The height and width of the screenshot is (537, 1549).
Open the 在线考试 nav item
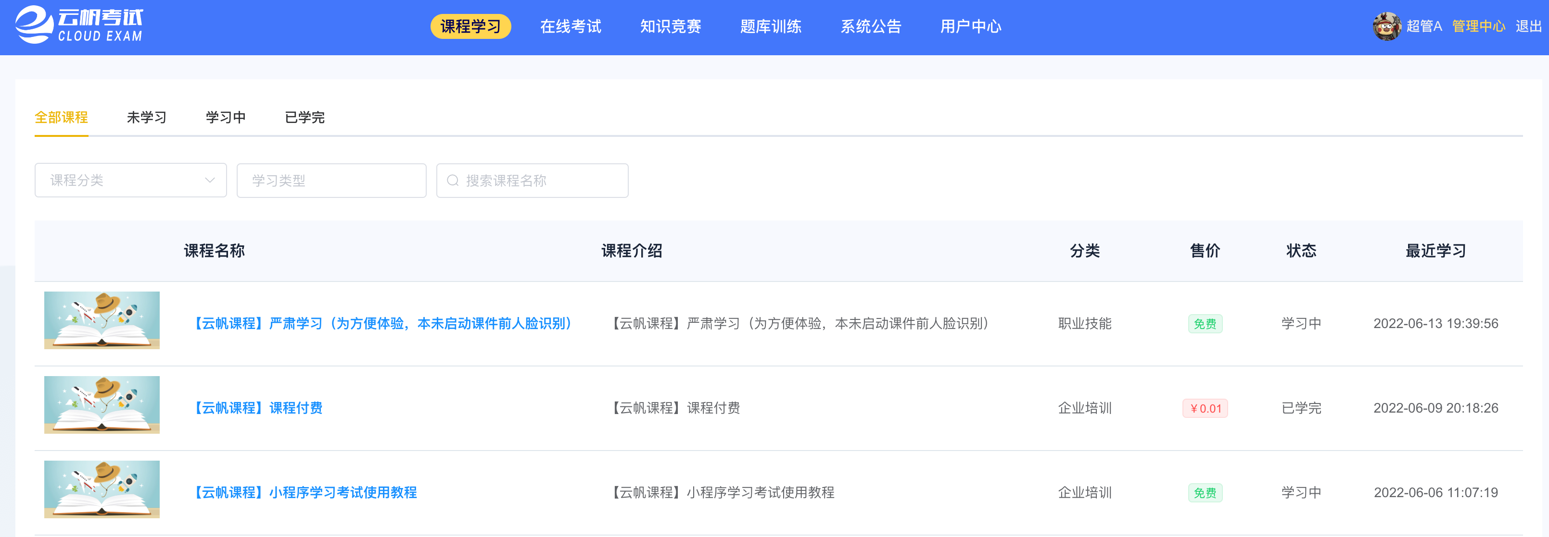(570, 26)
